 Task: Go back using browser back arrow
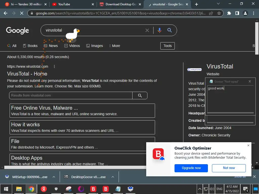6,13
